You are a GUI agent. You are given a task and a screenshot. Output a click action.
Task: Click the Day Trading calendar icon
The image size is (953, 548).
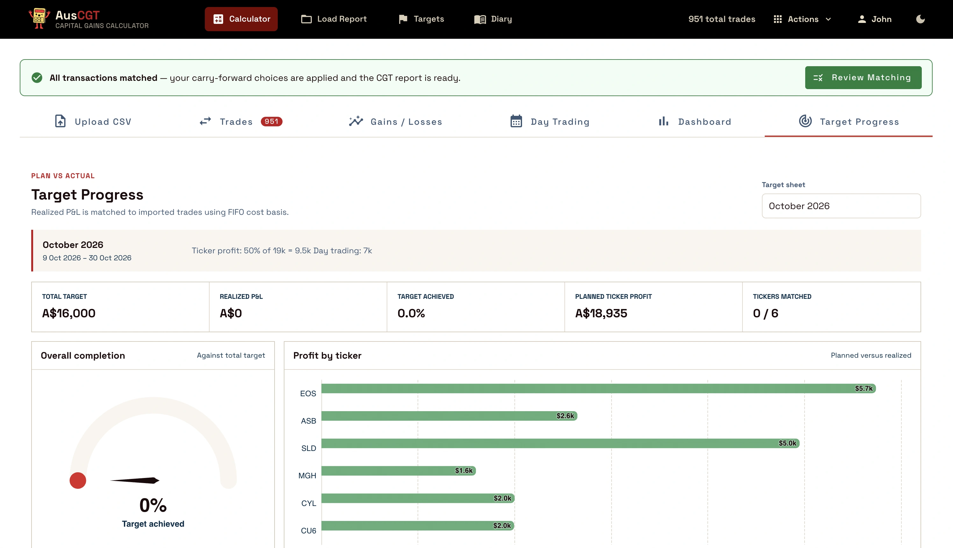(x=516, y=121)
